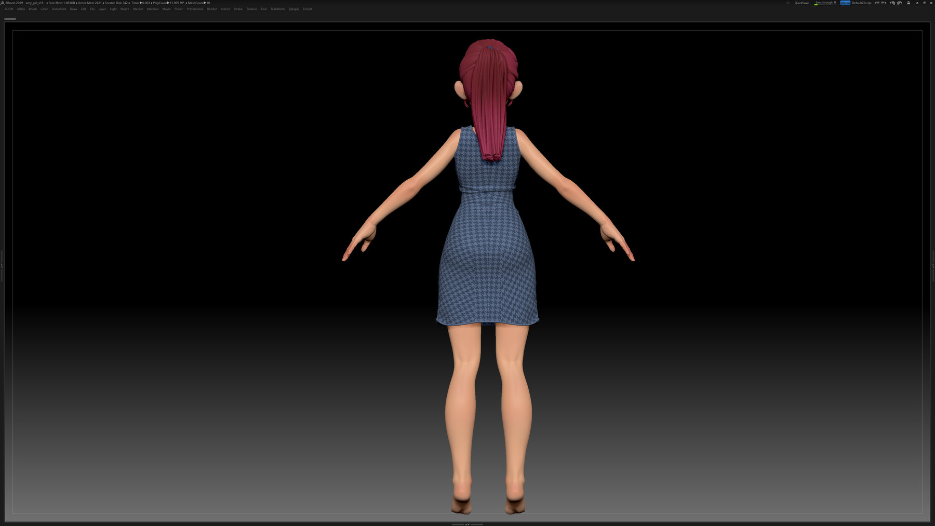The image size is (935, 526).
Task: Click the PolyCount value in the status line
Action: (x=168, y=3)
